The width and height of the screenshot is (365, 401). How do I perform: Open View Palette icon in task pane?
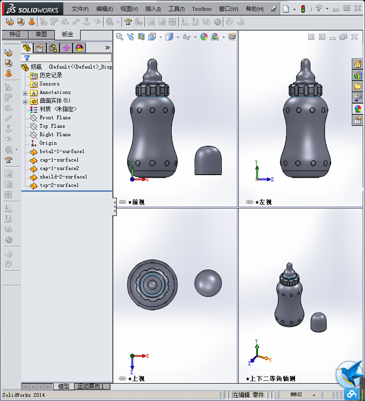[357, 98]
